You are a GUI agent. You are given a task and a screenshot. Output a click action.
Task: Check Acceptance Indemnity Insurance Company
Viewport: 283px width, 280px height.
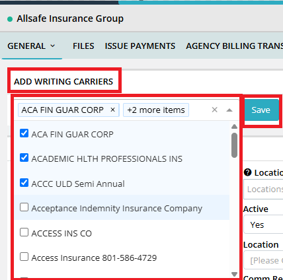point(24,207)
